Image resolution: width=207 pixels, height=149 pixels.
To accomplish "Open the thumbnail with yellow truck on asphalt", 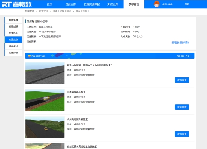I will click(45, 100).
